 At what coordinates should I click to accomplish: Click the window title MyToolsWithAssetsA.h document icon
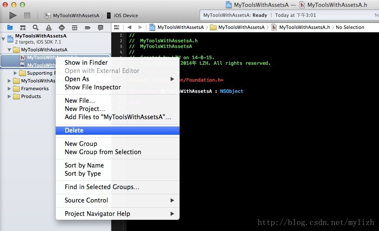click(x=302, y=5)
